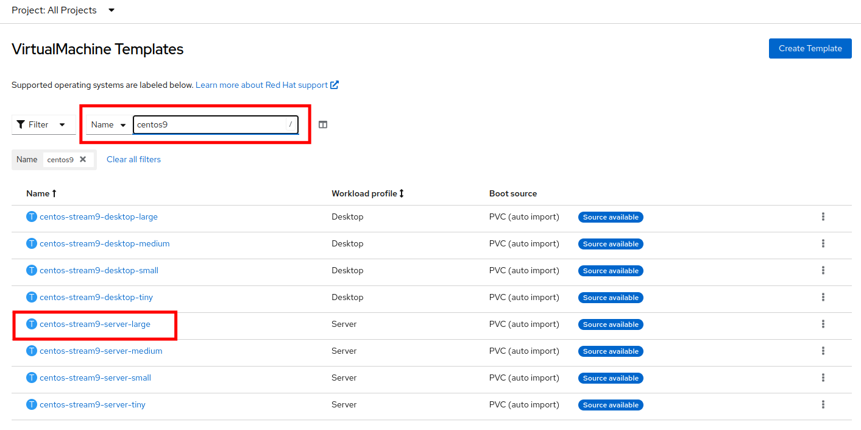Click template icon for centos-stream9-desktop-large
Viewport: 861px width, 430px height.
[32, 217]
